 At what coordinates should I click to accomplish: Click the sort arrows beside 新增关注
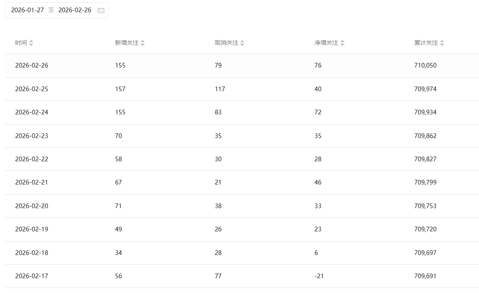coord(143,43)
